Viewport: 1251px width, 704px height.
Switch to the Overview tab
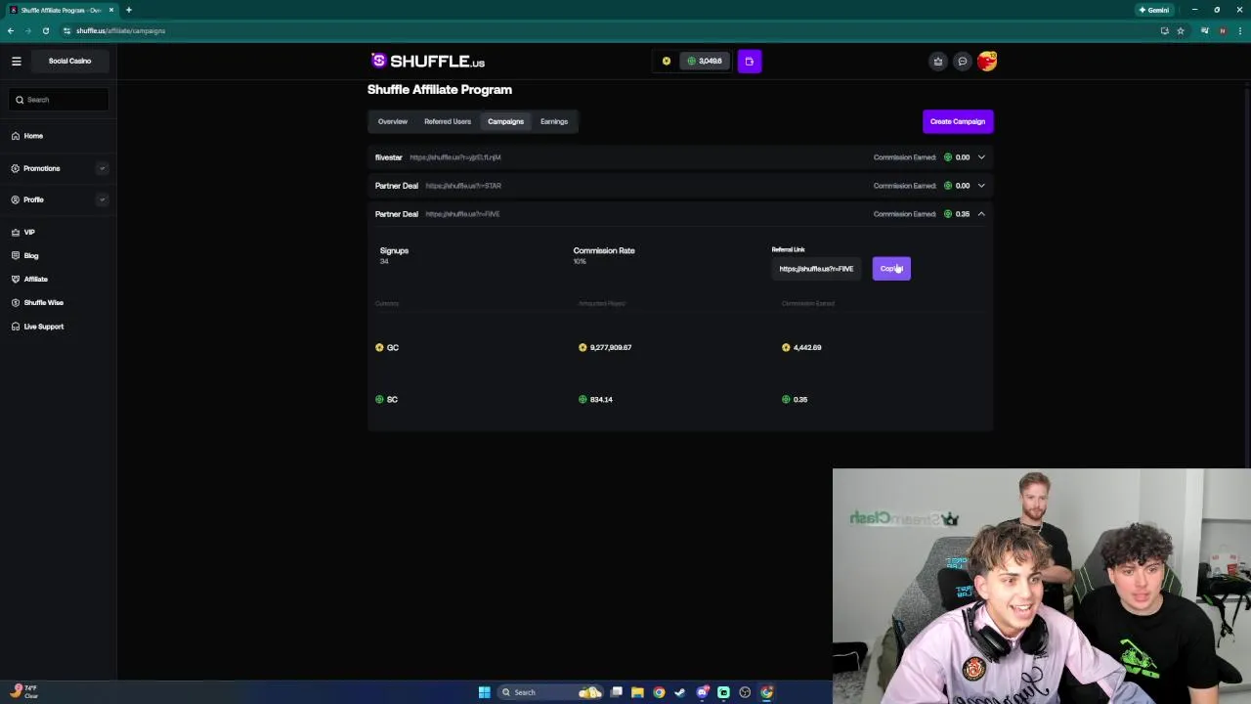(393, 121)
